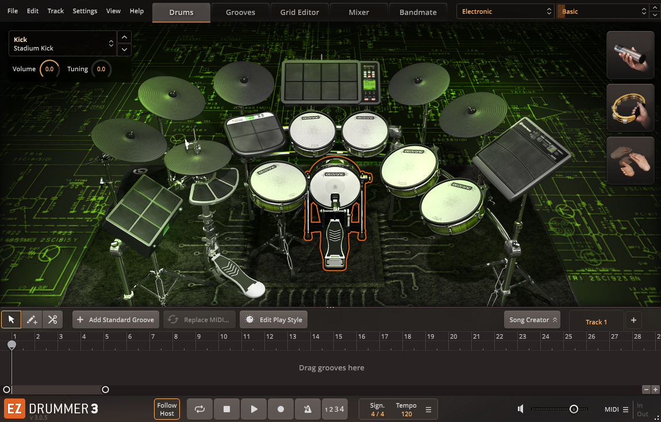661x422 pixels.
Task: Open the Basic preset dropdown
Action: coord(602,11)
